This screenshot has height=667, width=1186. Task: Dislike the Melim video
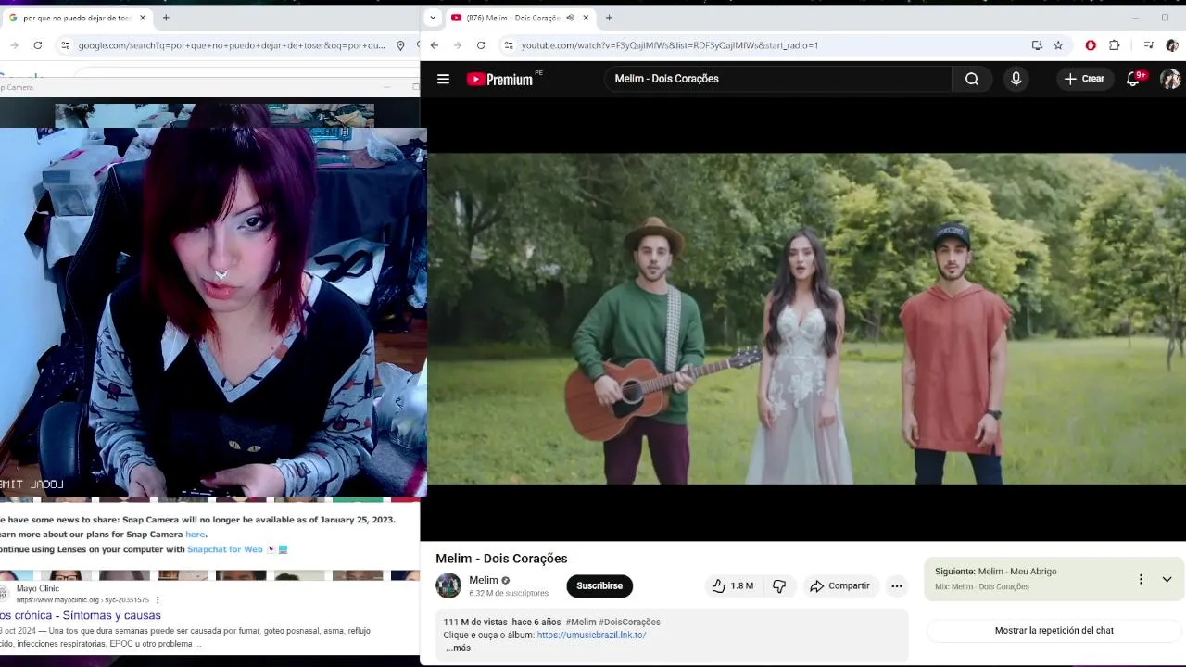click(x=779, y=585)
